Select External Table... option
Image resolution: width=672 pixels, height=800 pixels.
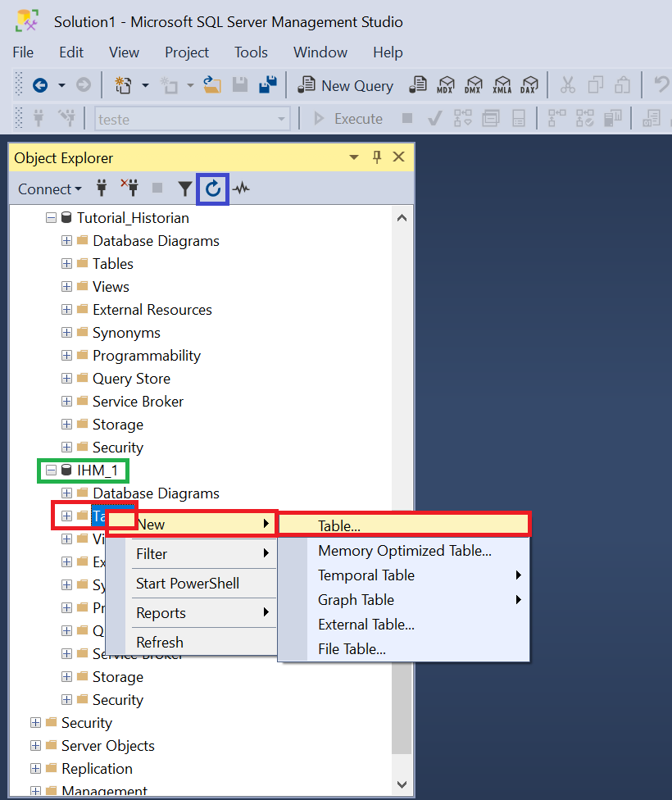click(404, 624)
